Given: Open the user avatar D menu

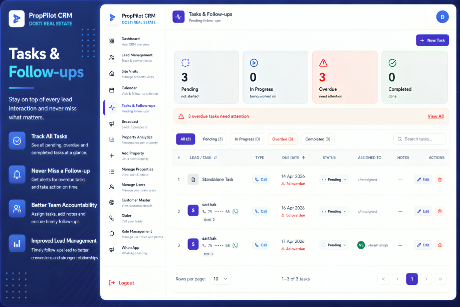Looking at the screenshot, I should pyautogui.click(x=442, y=17).
